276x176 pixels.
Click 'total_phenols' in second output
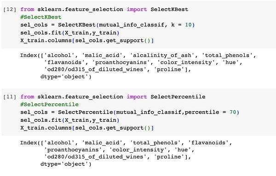pyautogui.click(x=155, y=143)
